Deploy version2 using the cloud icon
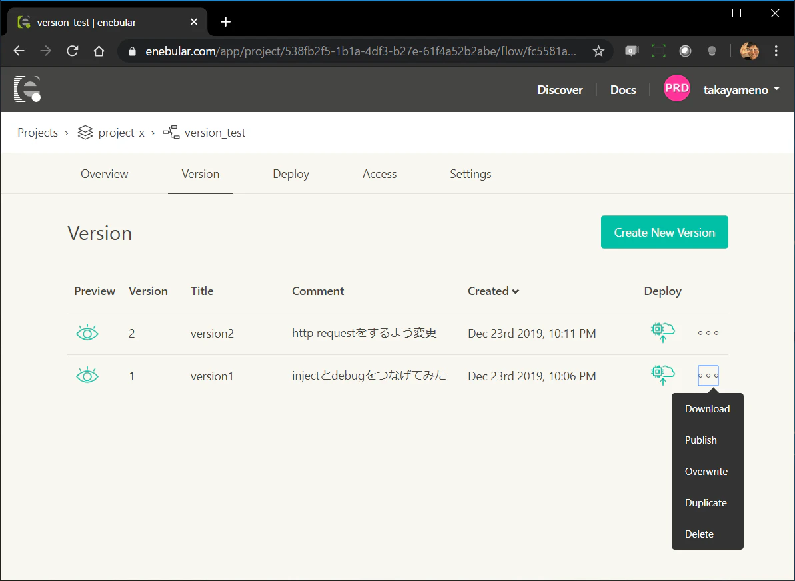795x581 pixels. coord(662,332)
